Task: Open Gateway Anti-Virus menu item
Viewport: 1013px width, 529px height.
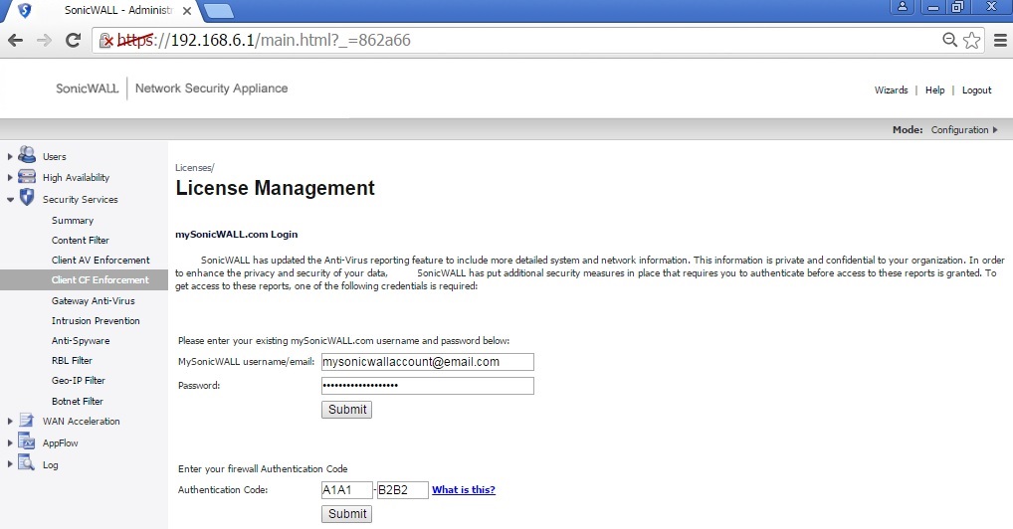Action: [93, 300]
